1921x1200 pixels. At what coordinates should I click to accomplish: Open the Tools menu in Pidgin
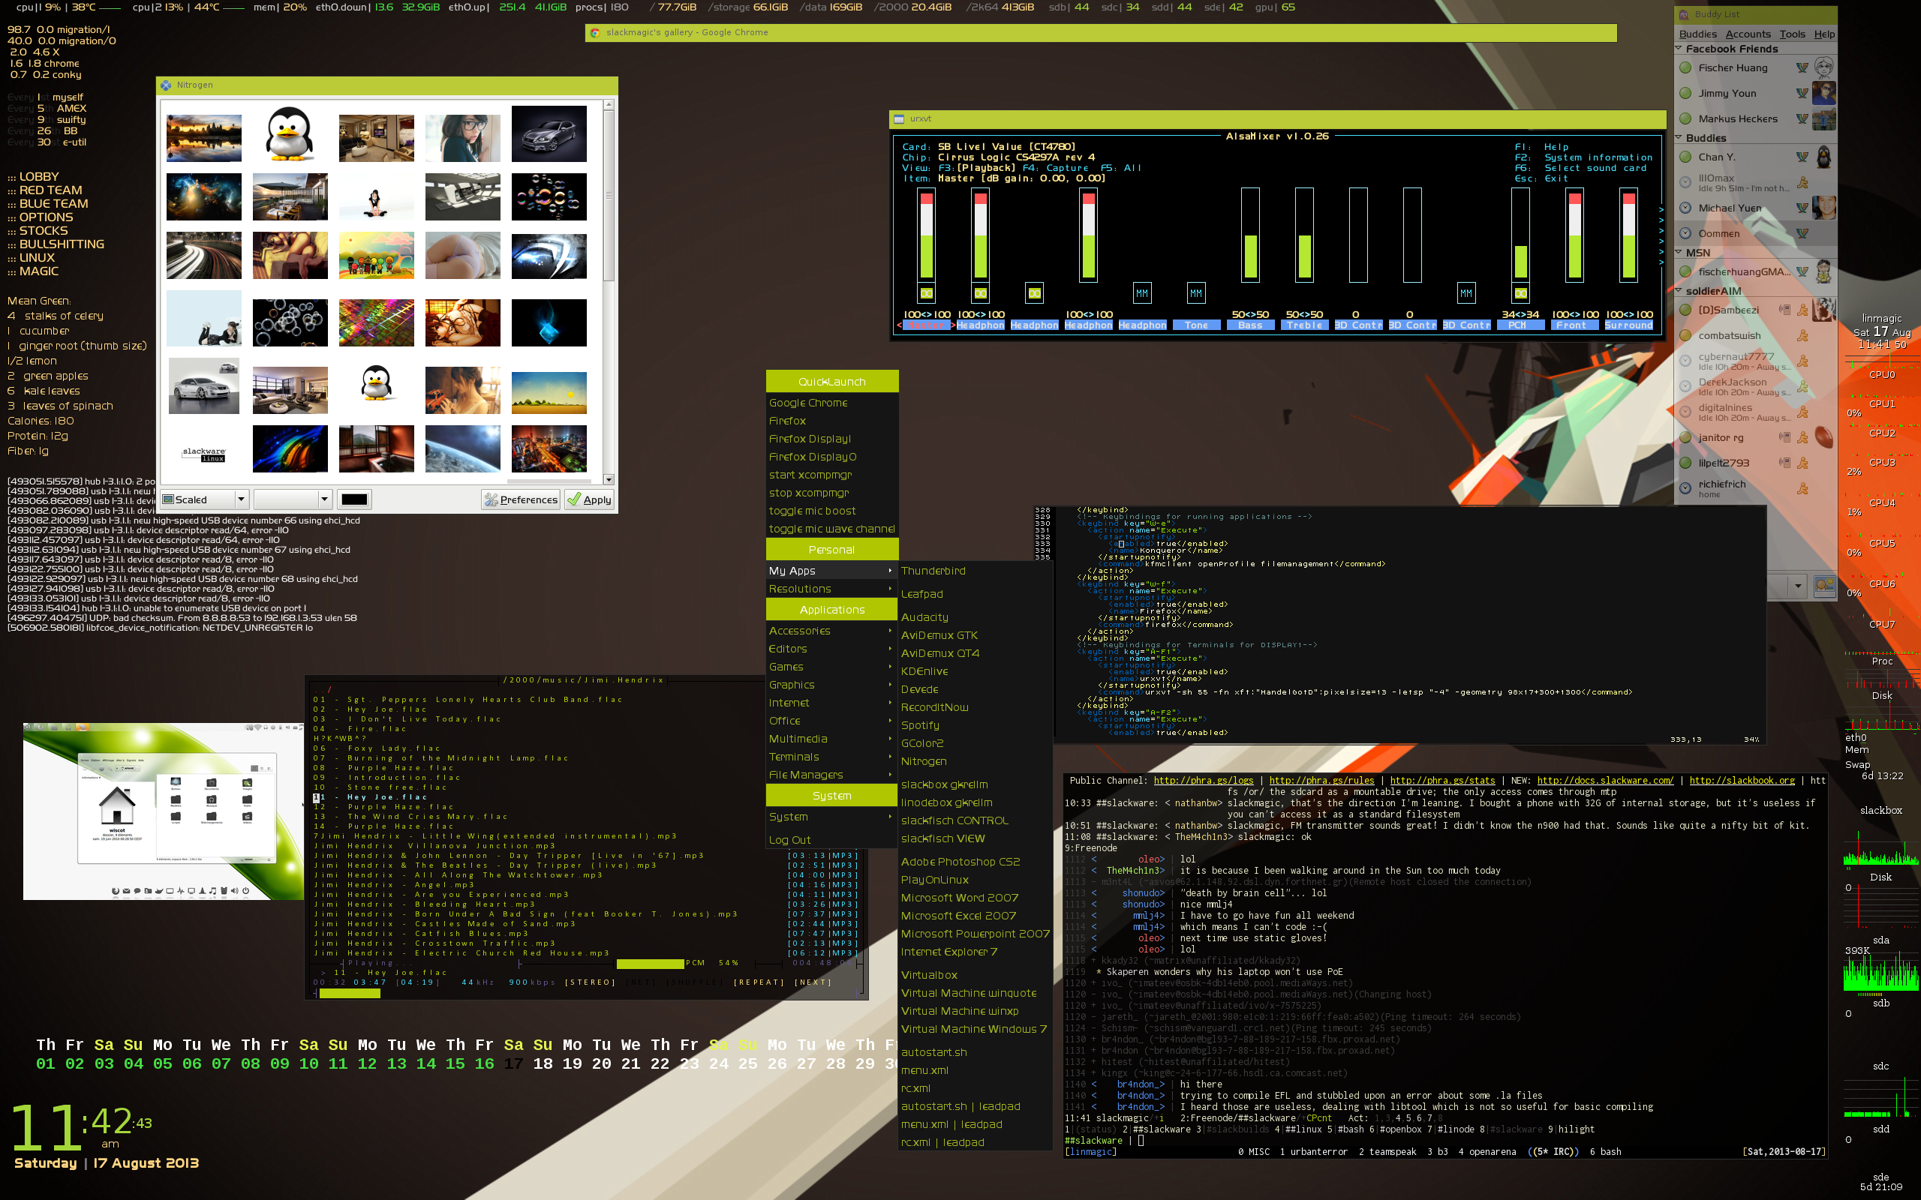pos(1793,34)
